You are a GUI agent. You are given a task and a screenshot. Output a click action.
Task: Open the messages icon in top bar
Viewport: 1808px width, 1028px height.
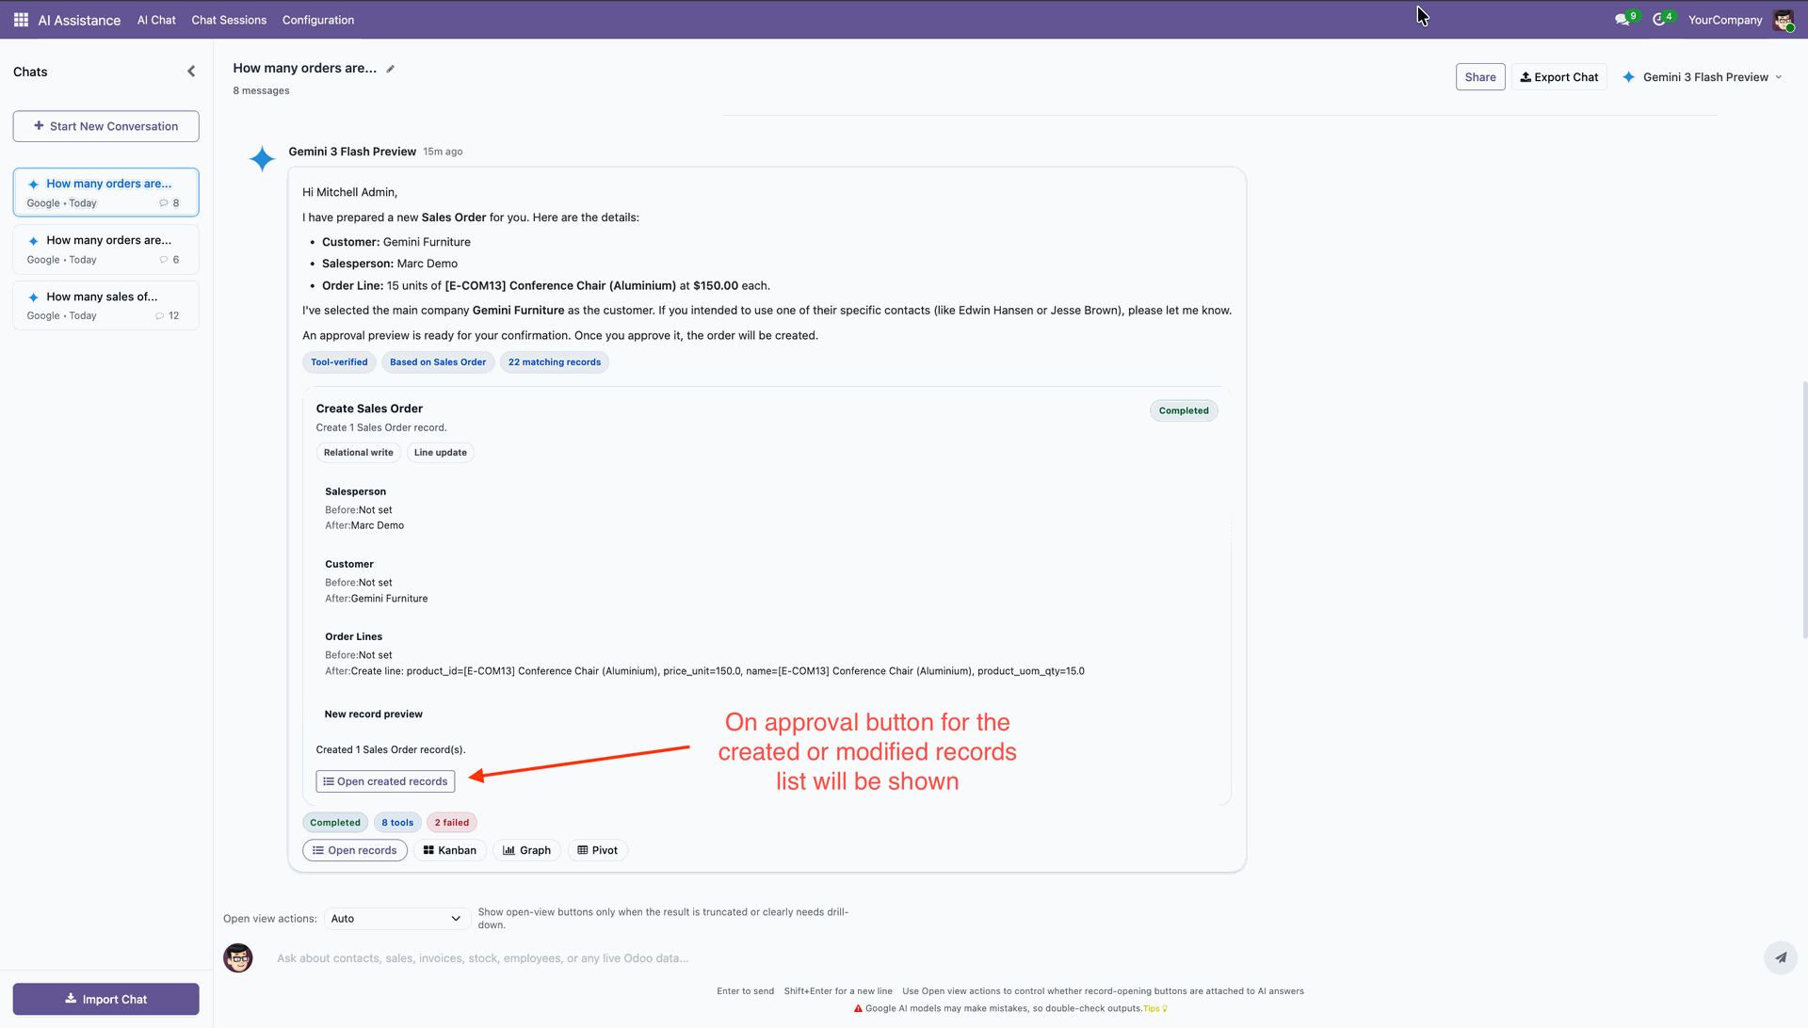(x=1622, y=20)
